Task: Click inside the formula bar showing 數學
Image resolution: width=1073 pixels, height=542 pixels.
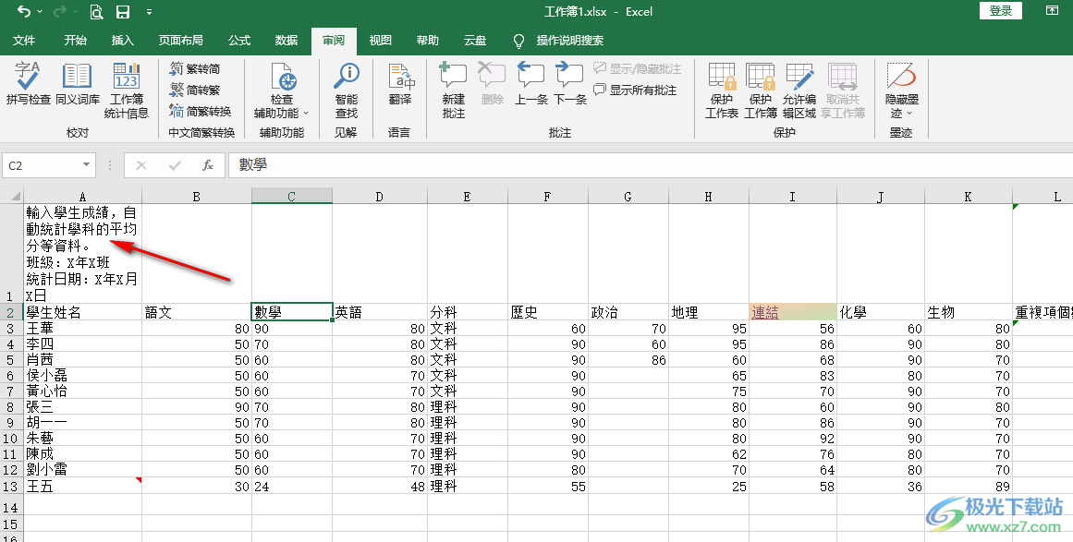Action: [x=650, y=164]
